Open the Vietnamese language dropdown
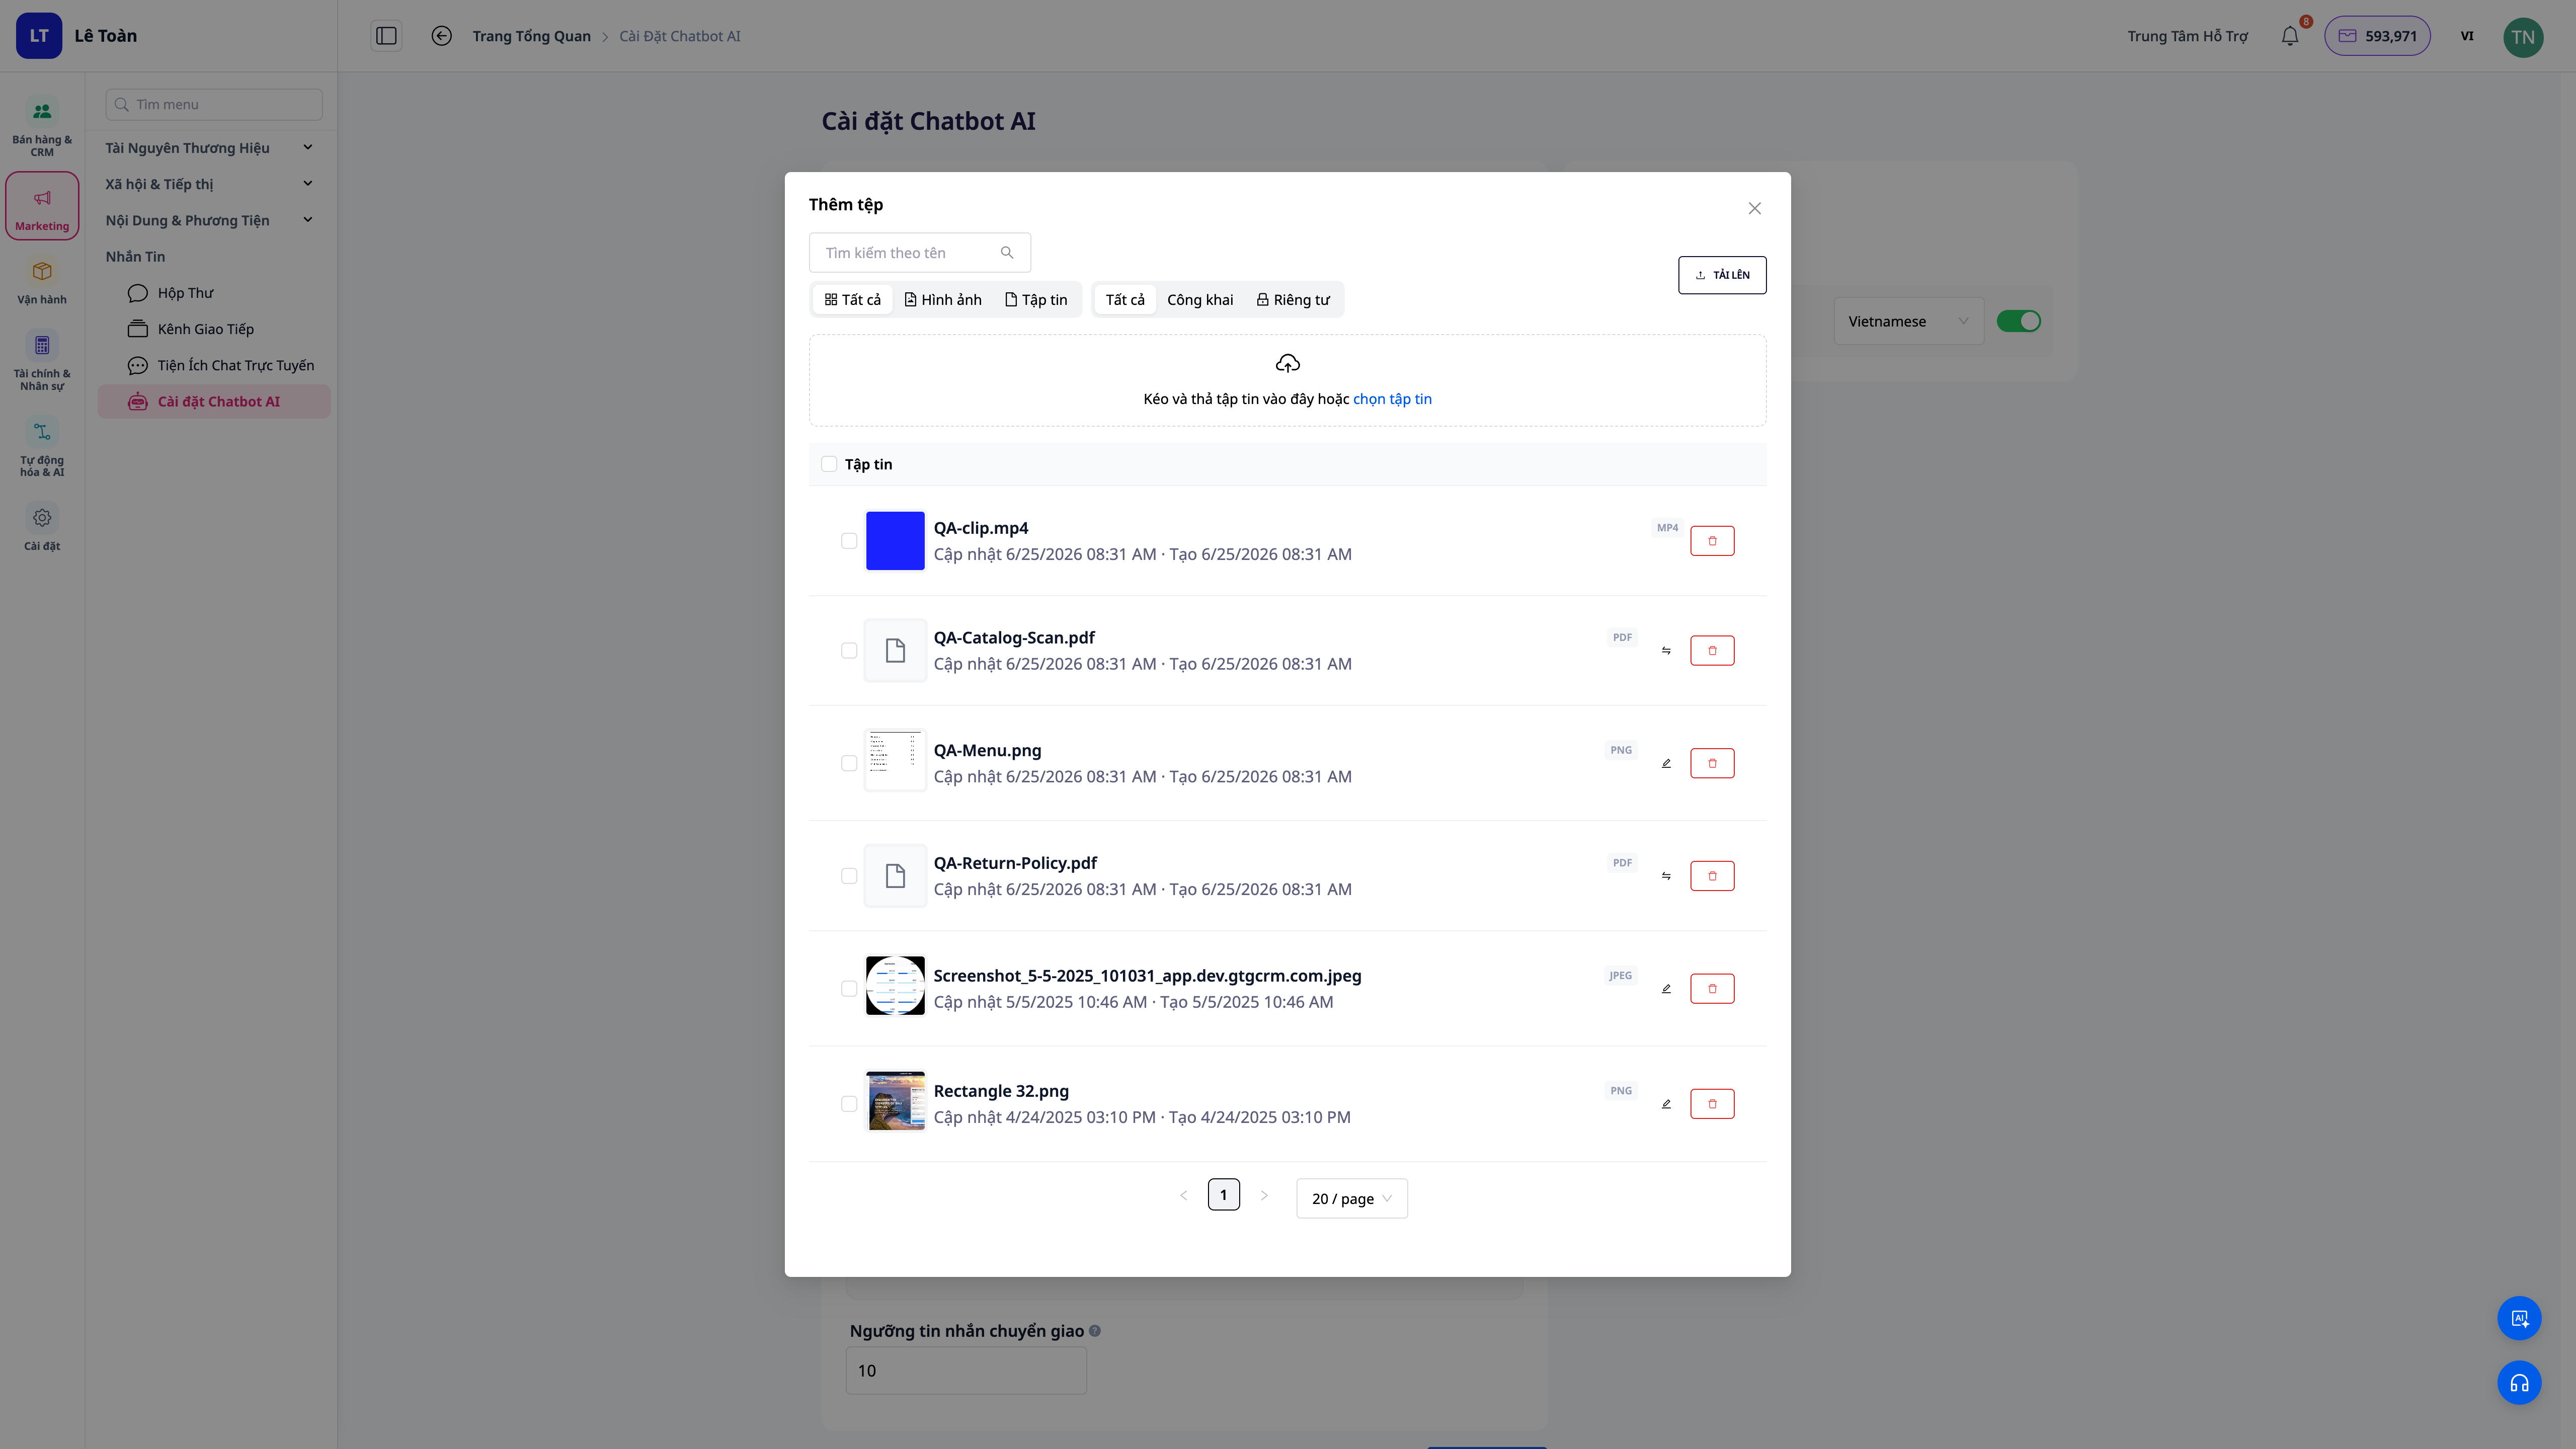2576x1449 pixels. (1908, 321)
